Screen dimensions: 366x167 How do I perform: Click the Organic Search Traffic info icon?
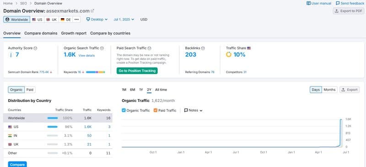tap(102, 48)
